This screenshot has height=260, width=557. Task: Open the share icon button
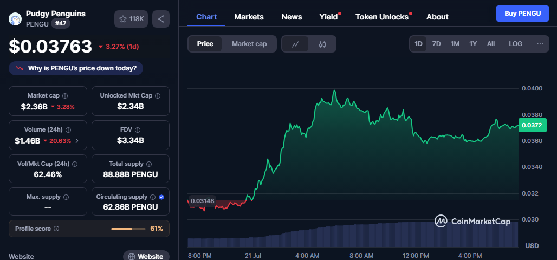click(x=161, y=19)
